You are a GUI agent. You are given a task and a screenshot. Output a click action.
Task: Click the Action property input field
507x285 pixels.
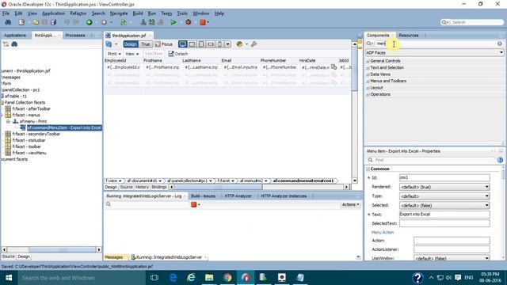point(452,241)
